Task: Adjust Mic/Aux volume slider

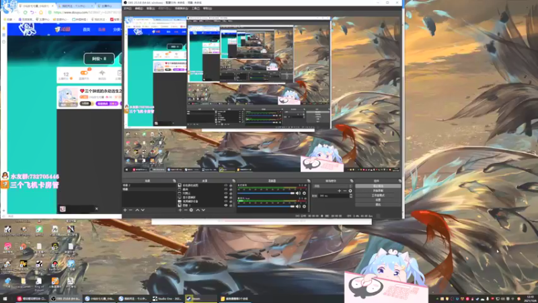Action: [x=266, y=207]
